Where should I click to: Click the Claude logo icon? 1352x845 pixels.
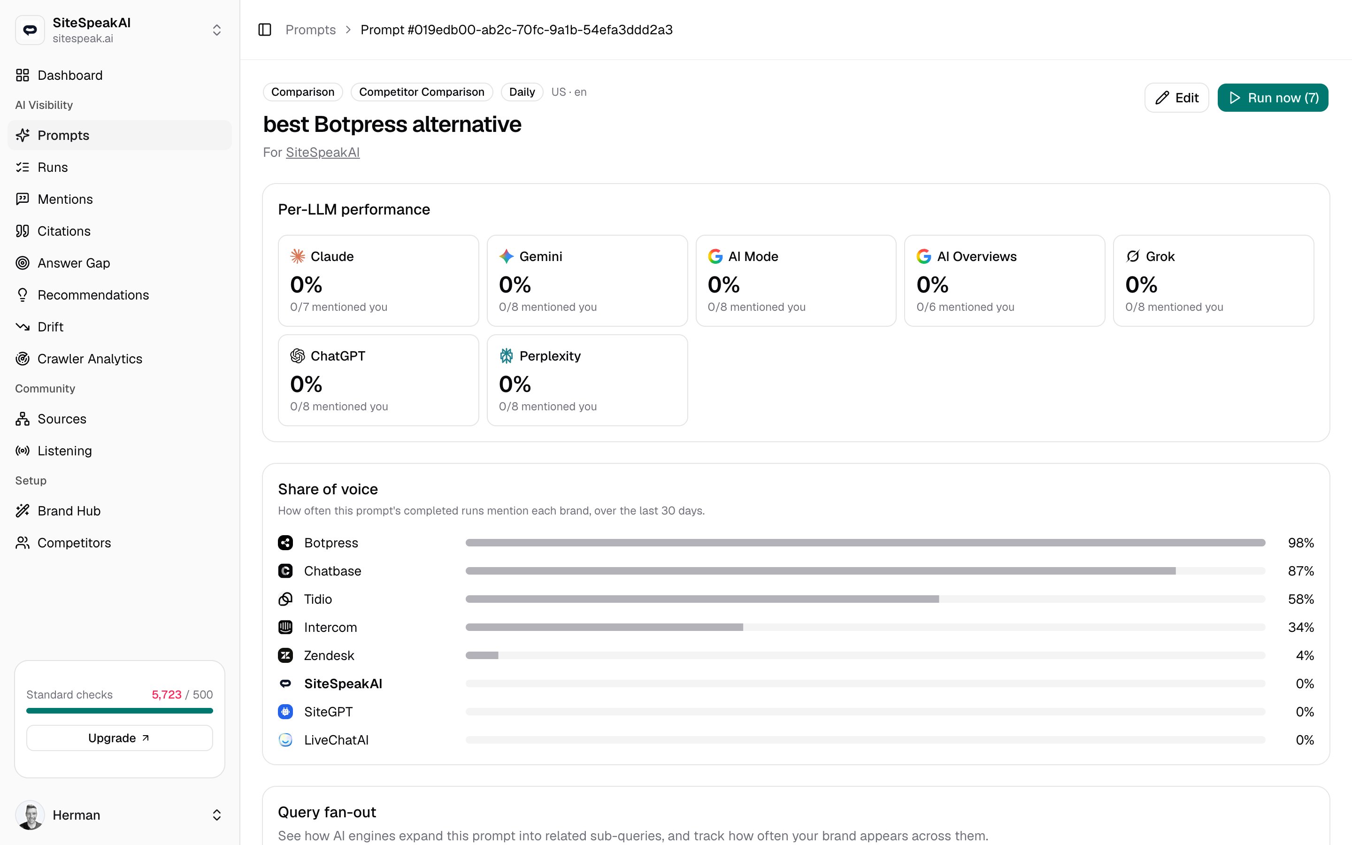click(x=297, y=256)
